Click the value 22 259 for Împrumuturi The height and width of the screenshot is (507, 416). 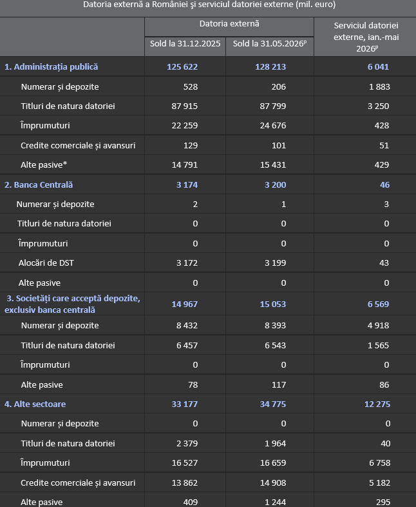pos(184,125)
